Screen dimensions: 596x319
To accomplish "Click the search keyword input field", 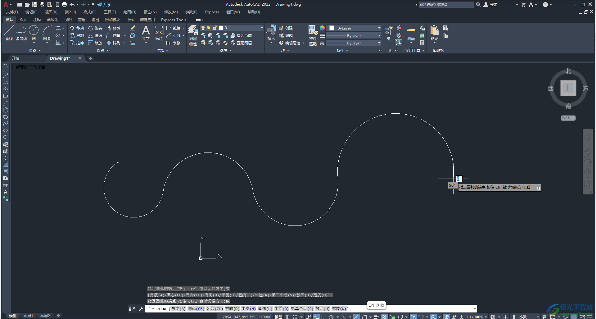I will pos(446,4).
